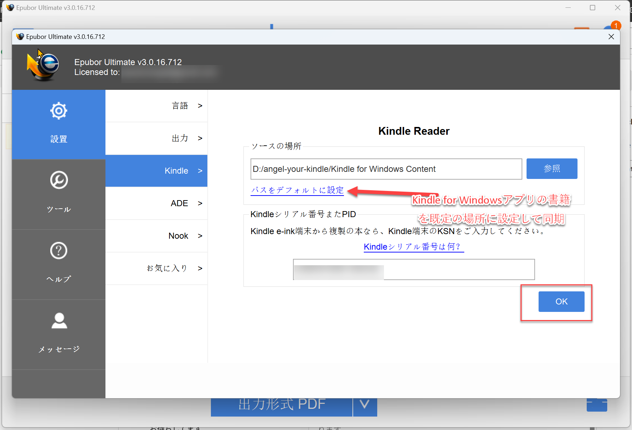Click the chevron next to お気に入り
This screenshot has height=430, width=632.
[x=200, y=268]
